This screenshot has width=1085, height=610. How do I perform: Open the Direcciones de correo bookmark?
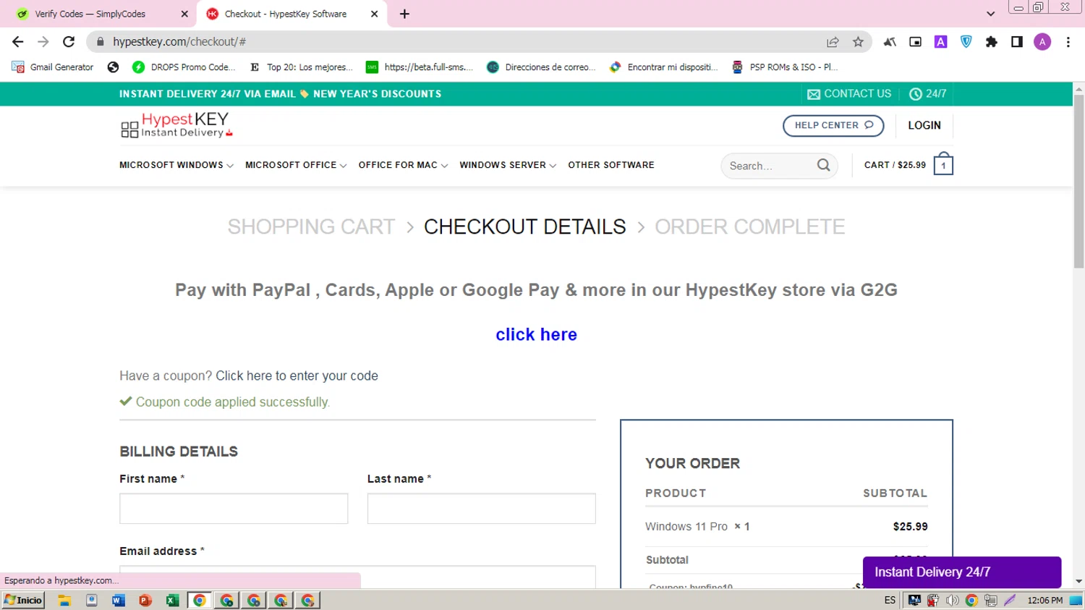[541, 67]
